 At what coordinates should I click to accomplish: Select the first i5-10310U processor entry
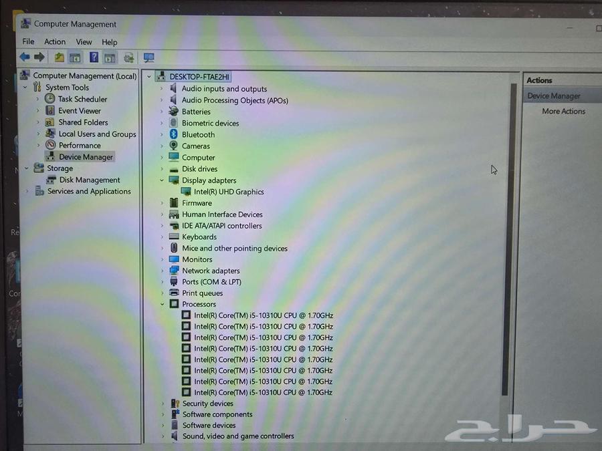coord(263,315)
